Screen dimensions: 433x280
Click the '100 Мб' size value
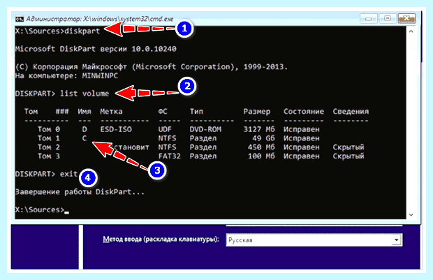(x=261, y=156)
